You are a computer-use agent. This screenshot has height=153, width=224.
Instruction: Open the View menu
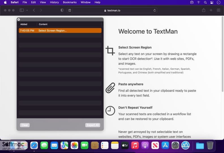tap(43, 2)
